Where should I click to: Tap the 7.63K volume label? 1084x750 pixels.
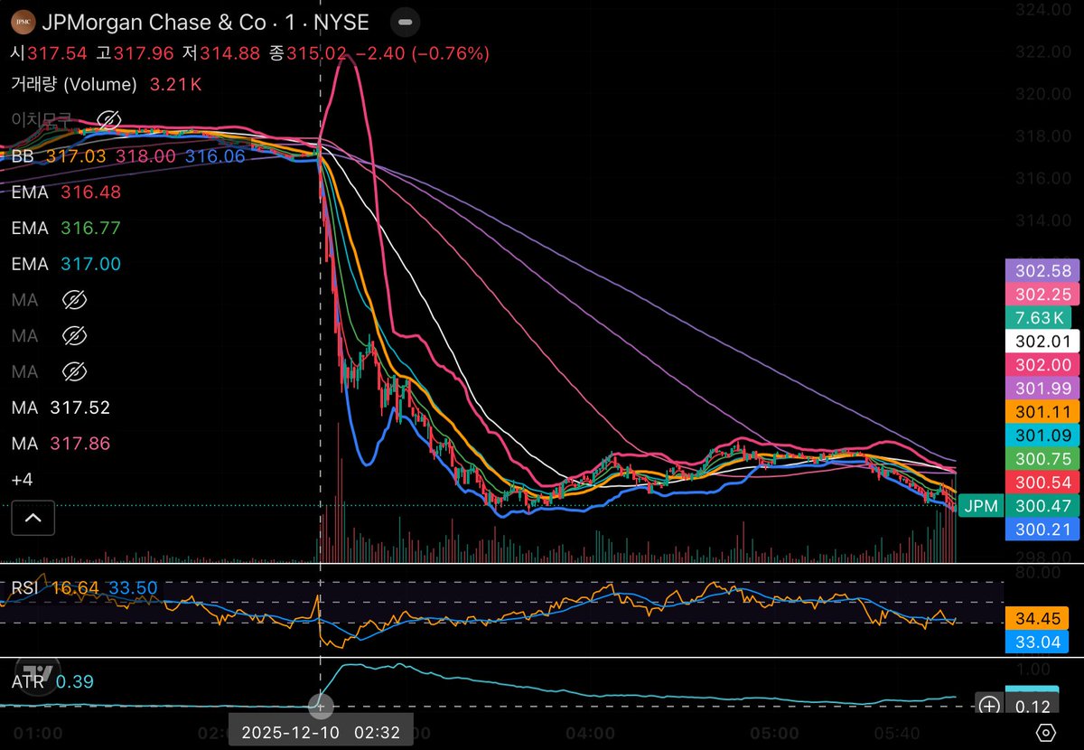(1037, 317)
